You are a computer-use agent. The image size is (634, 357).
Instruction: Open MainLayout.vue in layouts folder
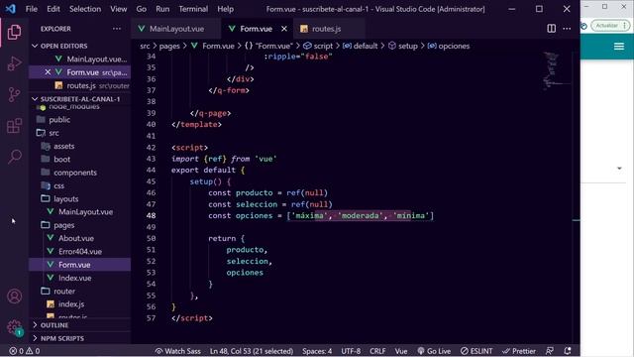(x=80, y=212)
